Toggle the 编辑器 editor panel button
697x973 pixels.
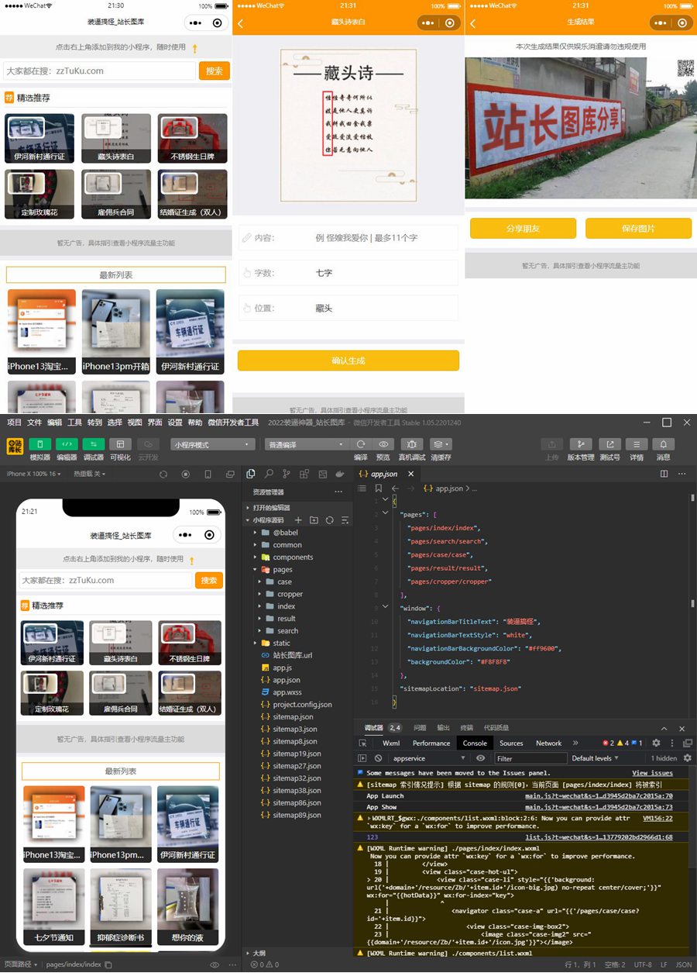(x=67, y=444)
